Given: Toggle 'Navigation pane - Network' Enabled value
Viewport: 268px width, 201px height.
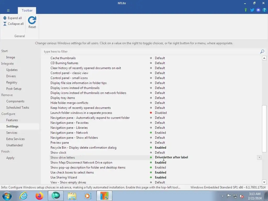Looking at the screenshot, I should [160, 133].
